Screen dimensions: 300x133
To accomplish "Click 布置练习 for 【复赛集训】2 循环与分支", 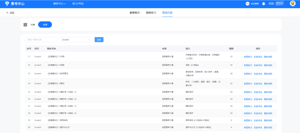I will point(248,127).
